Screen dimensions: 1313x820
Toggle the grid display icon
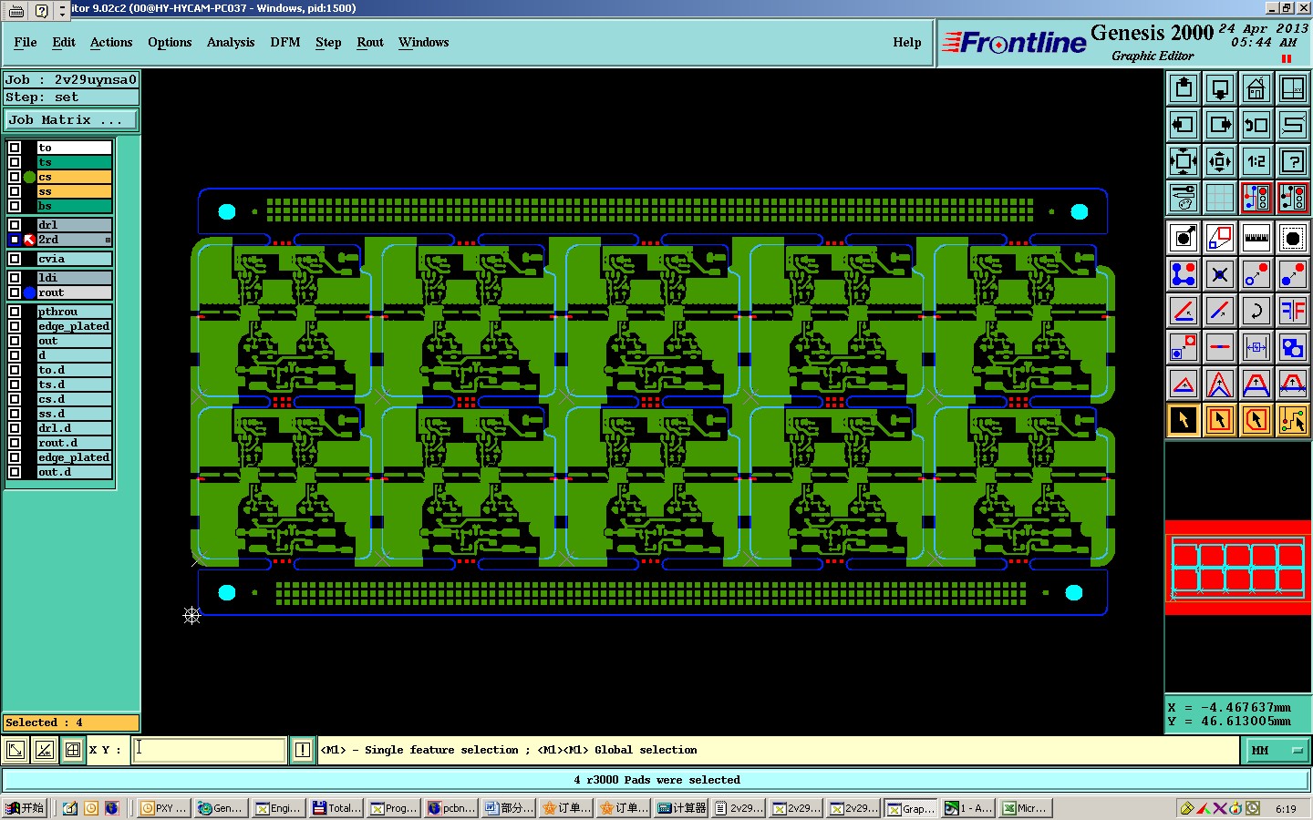tap(1220, 198)
